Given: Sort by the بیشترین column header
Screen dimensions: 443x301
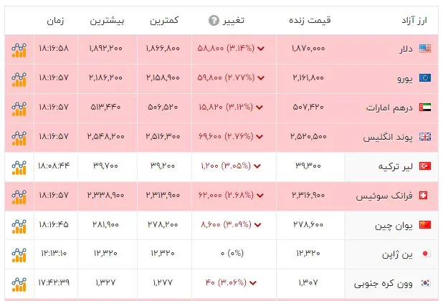Looking at the screenshot, I should (x=107, y=21).
